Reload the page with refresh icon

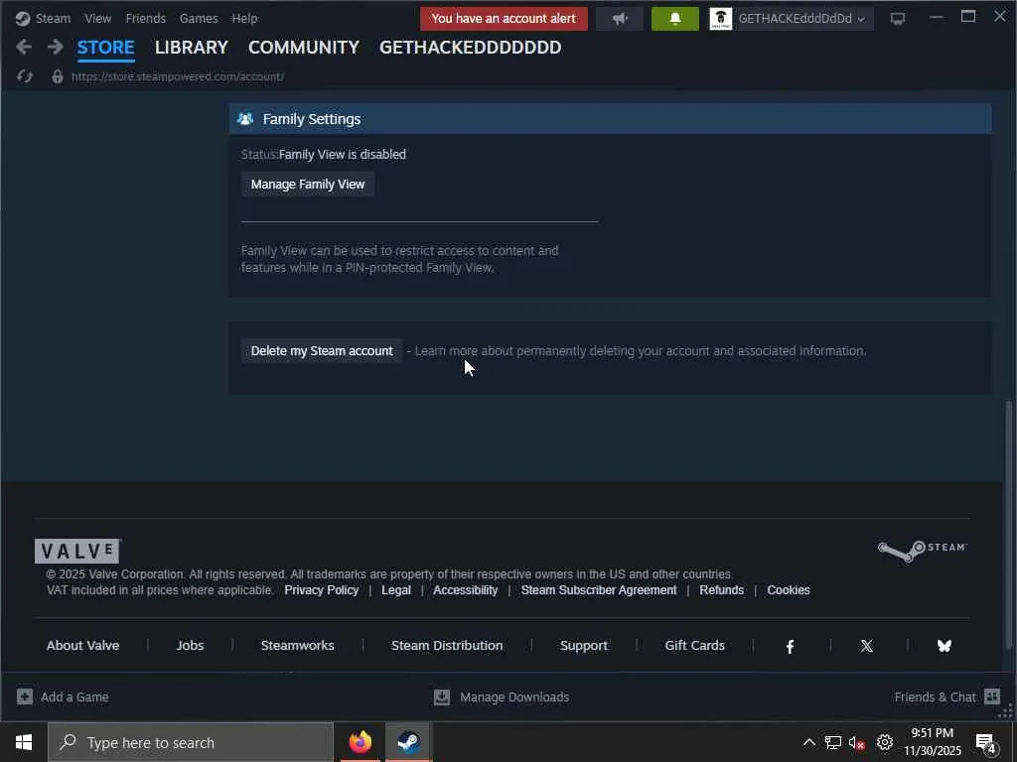(25, 76)
